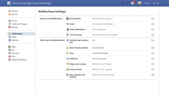The height and width of the screenshot is (96, 169).
Task: Click the Gifts box icon
Action: pos(10,56)
